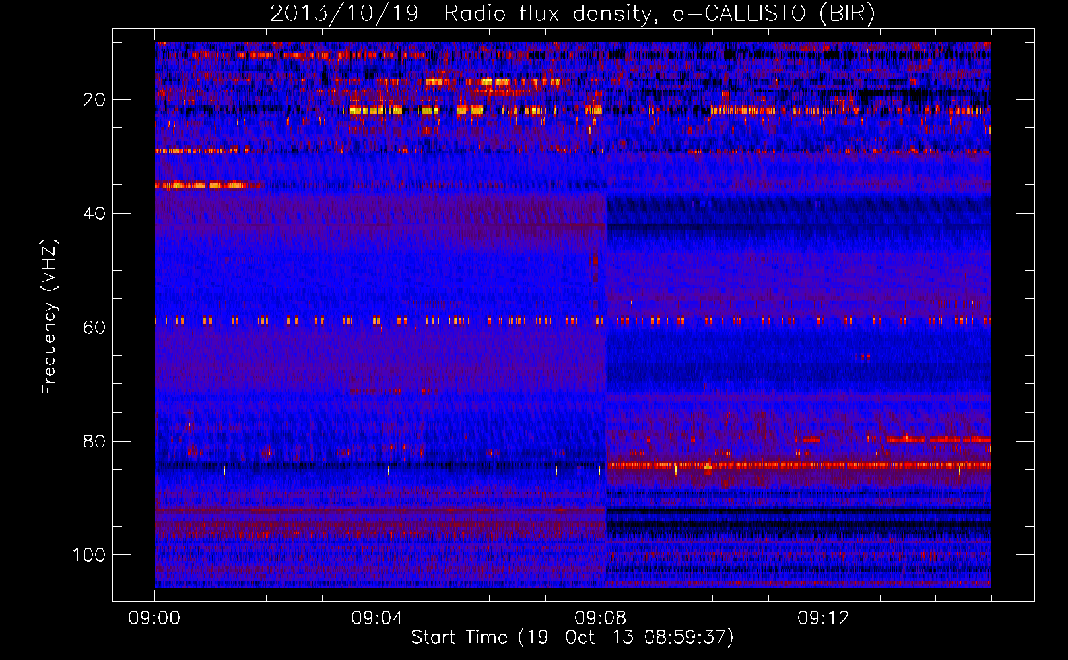Click the "80" frequency tick label
Image resolution: width=1068 pixels, height=660 pixels.
tap(94, 442)
